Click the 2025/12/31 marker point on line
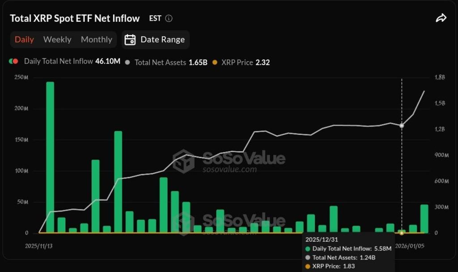 [402, 126]
